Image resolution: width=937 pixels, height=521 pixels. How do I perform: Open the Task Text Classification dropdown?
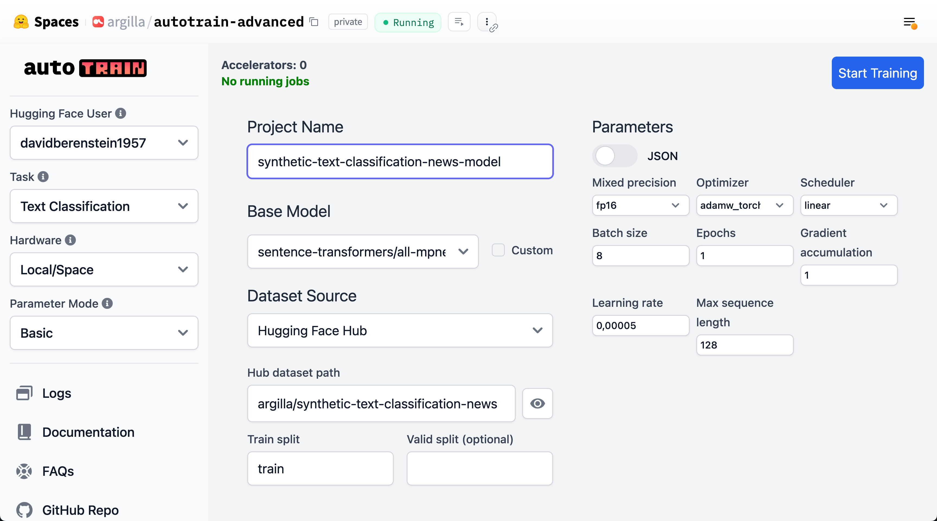pyautogui.click(x=104, y=206)
